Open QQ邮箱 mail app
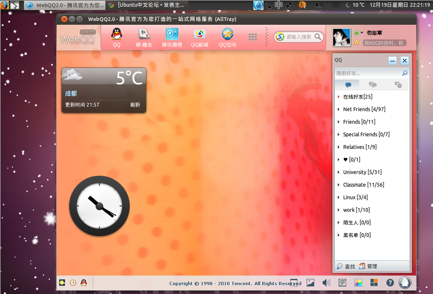 199,38
